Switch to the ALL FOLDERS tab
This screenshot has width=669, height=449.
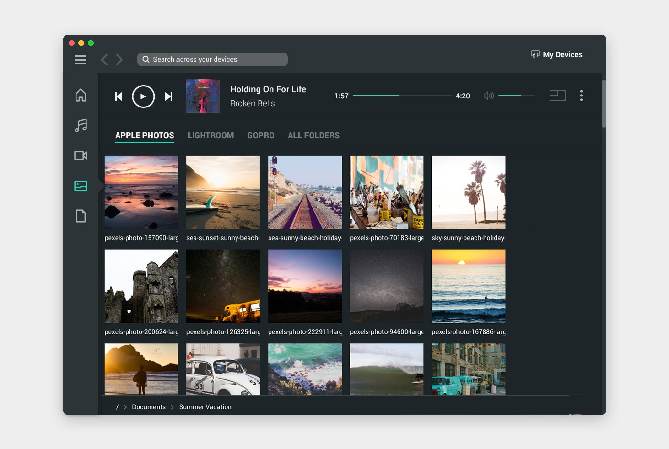pyautogui.click(x=313, y=135)
